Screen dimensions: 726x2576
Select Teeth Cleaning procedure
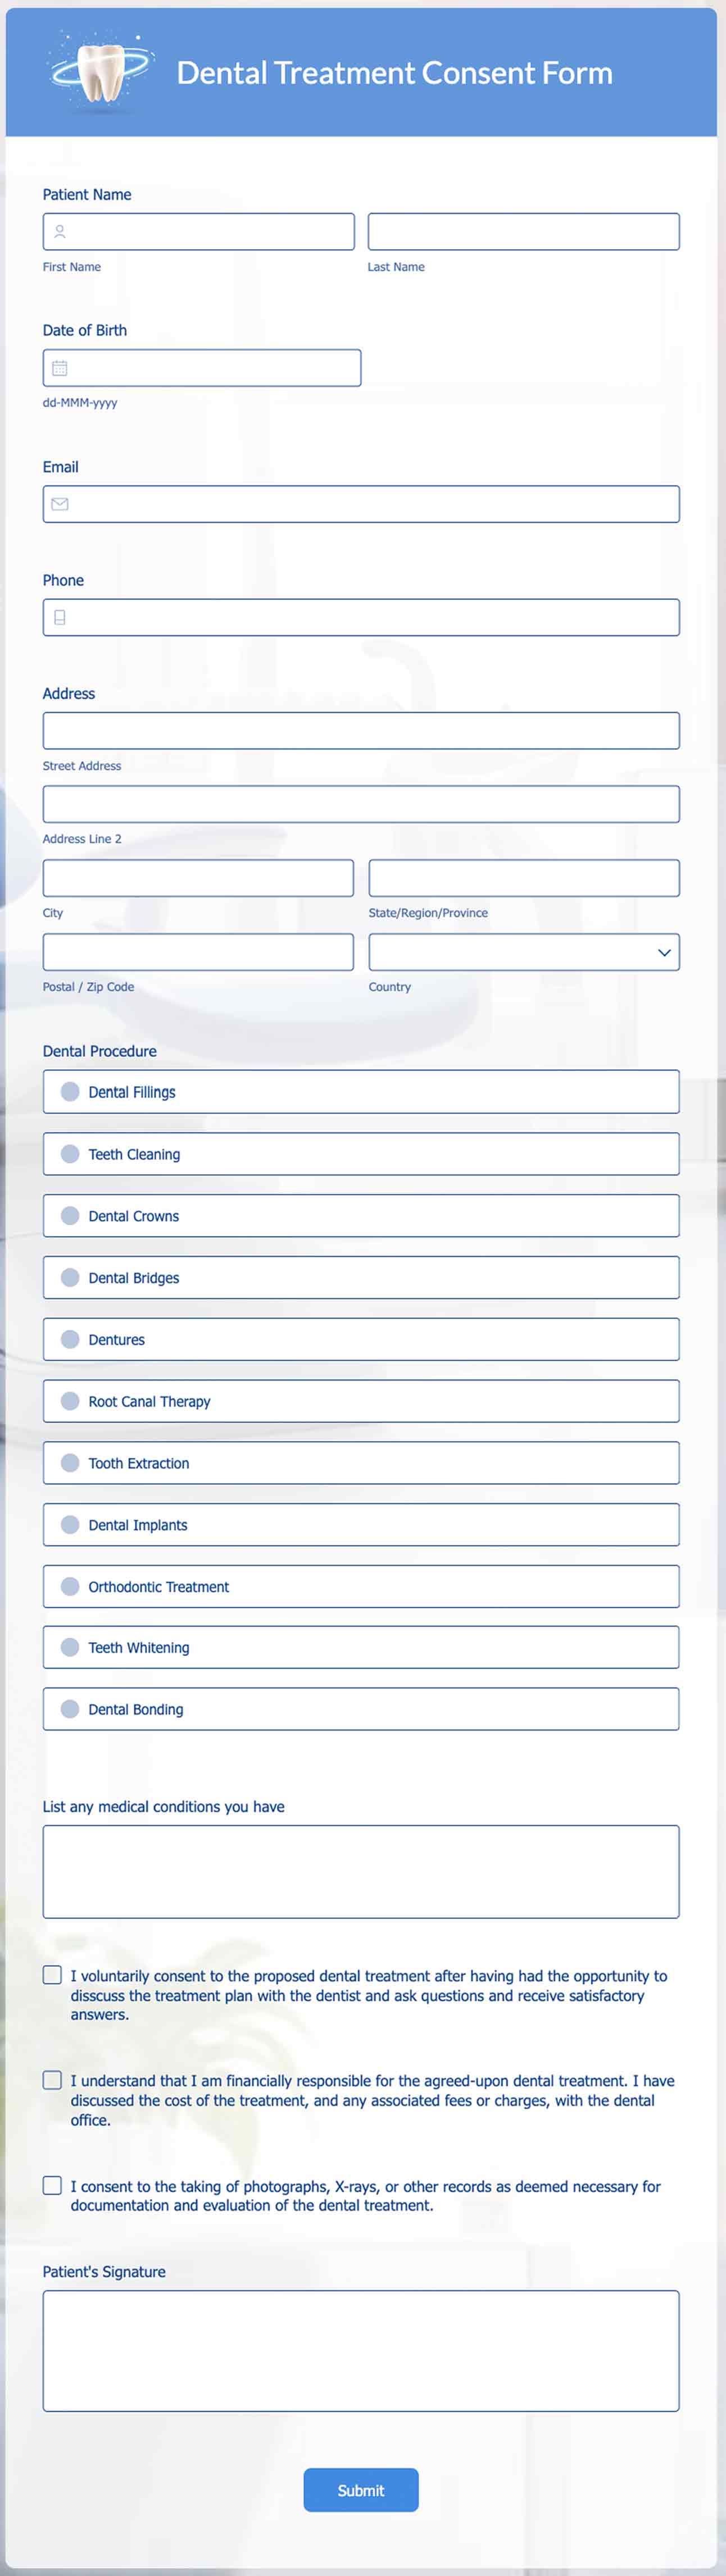tap(69, 1153)
